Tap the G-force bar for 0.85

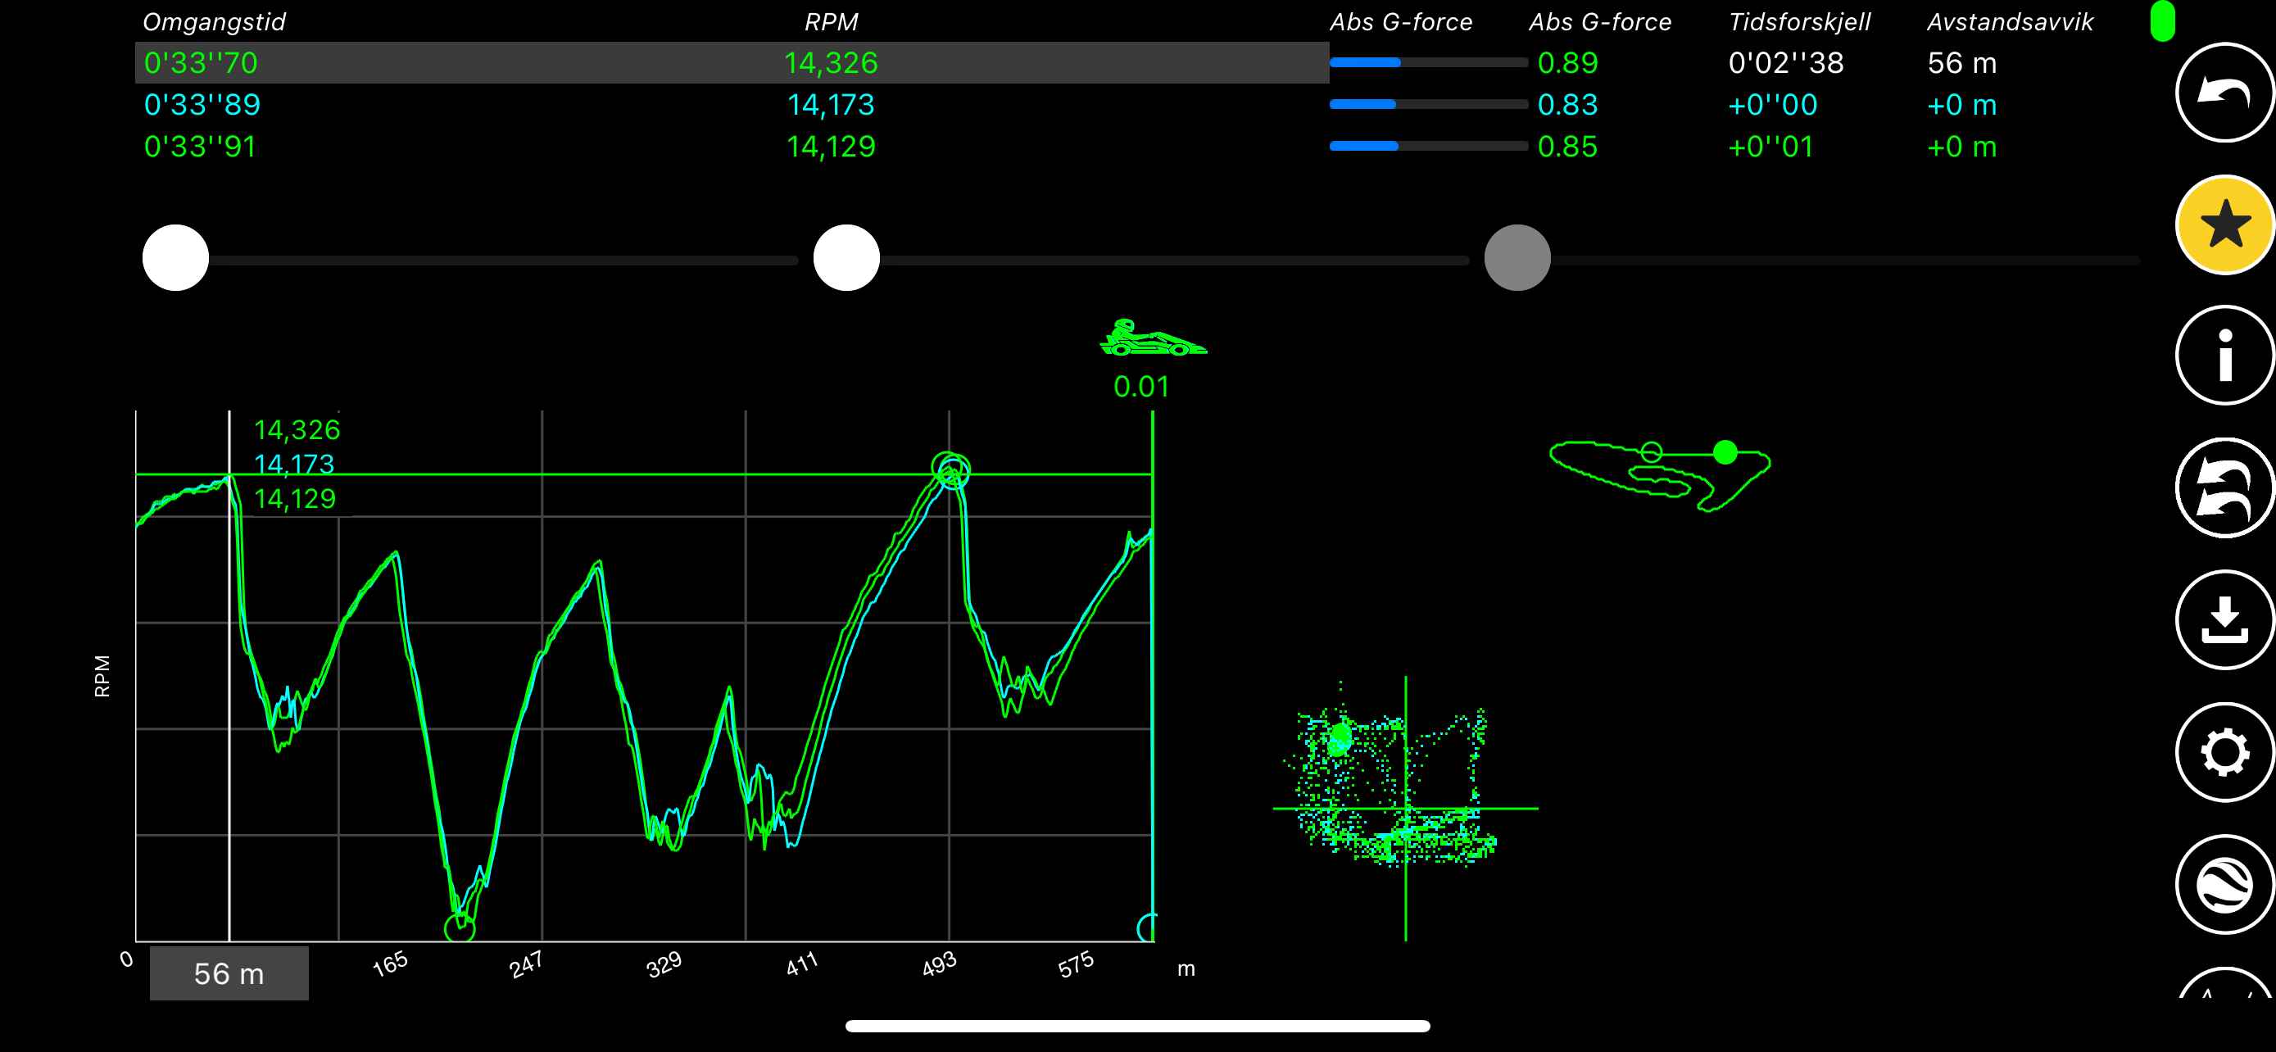(x=1428, y=146)
